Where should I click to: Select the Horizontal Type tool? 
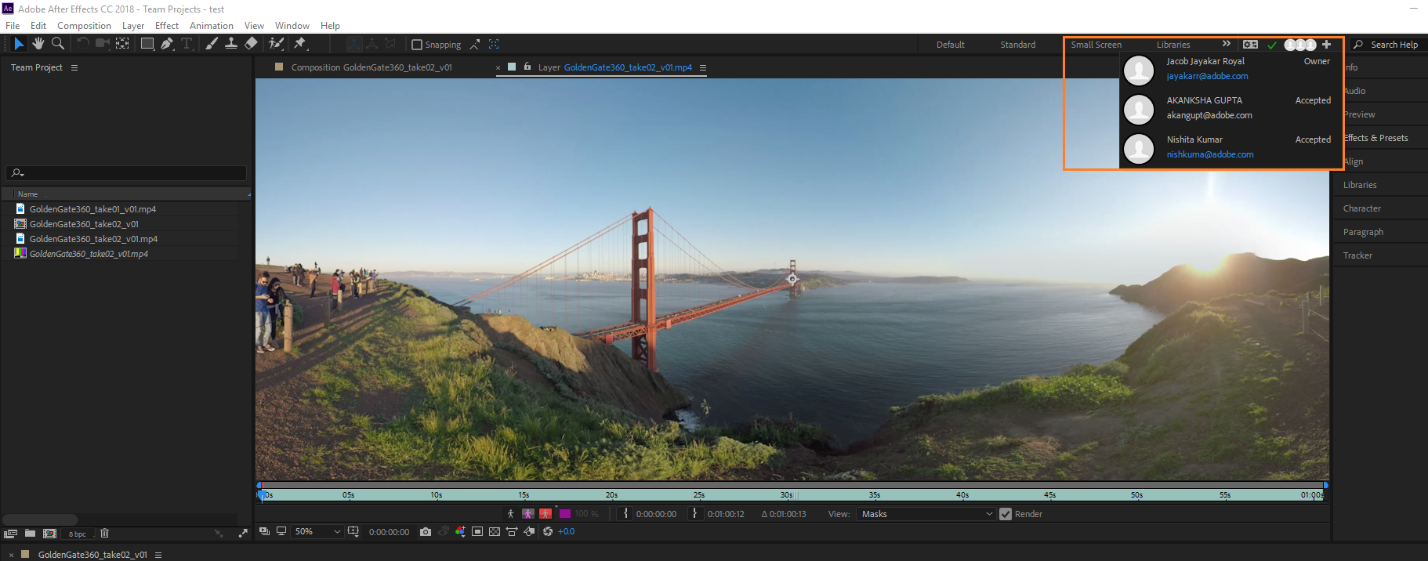point(187,44)
